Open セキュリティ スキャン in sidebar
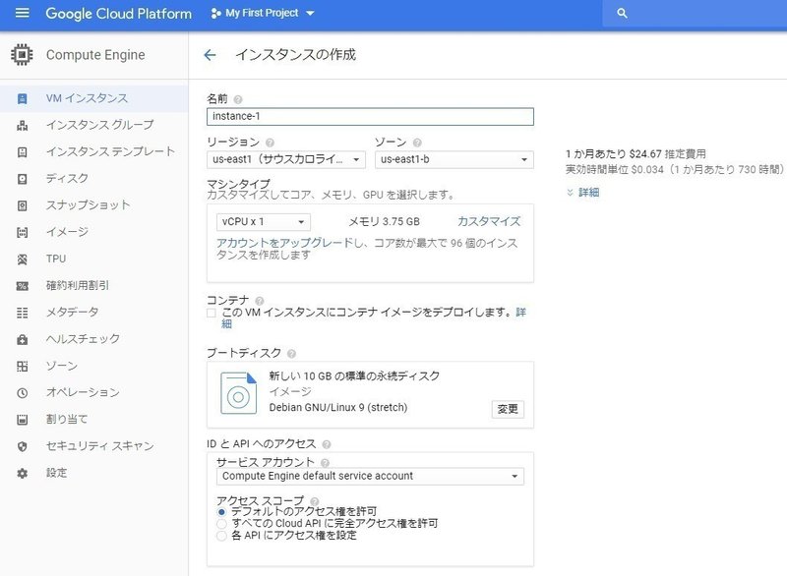The height and width of the screenshot is (576, 787). 94,445
